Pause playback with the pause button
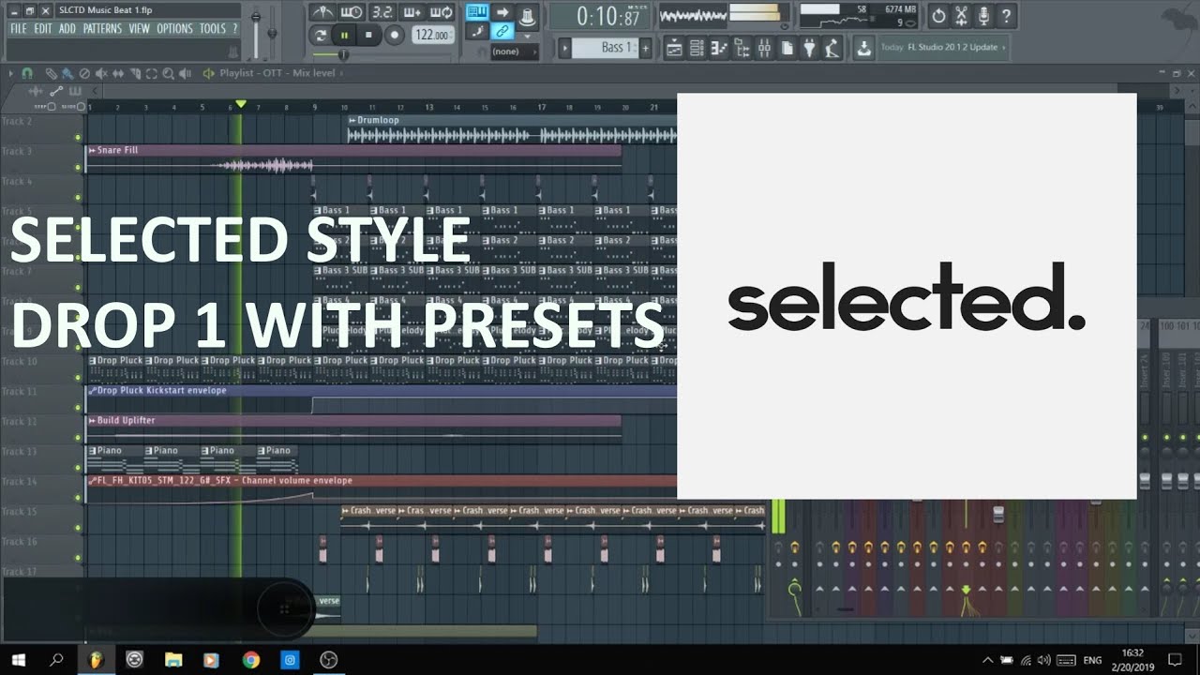The image size is (1200, 675). tap(344, 36)
